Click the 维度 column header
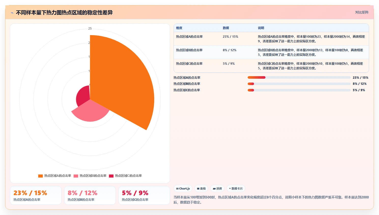The width and height of the screenshot is (379, 215). pyautogui.click(x=179, y=28)
